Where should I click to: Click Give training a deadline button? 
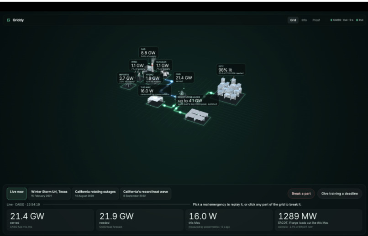[x=340, y=194]
